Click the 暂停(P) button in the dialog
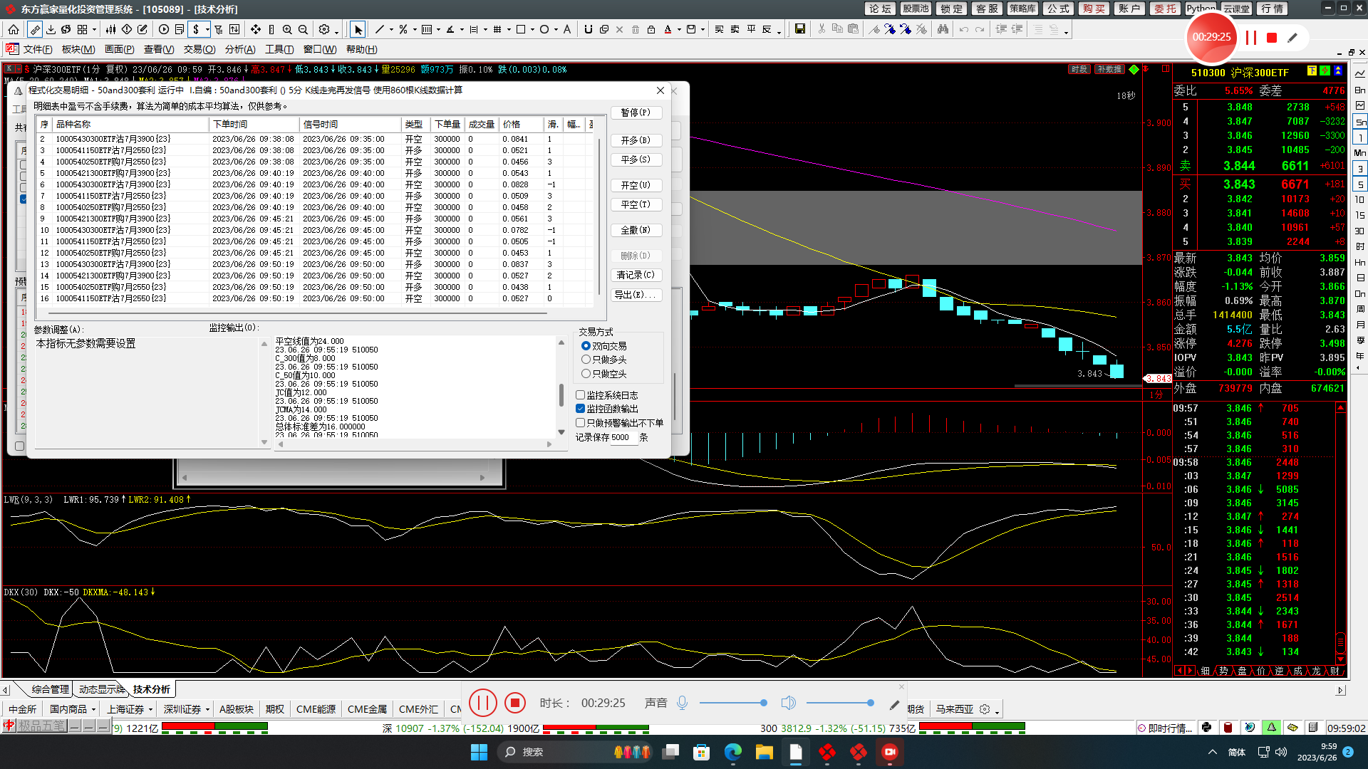 [x=636, y=113]
